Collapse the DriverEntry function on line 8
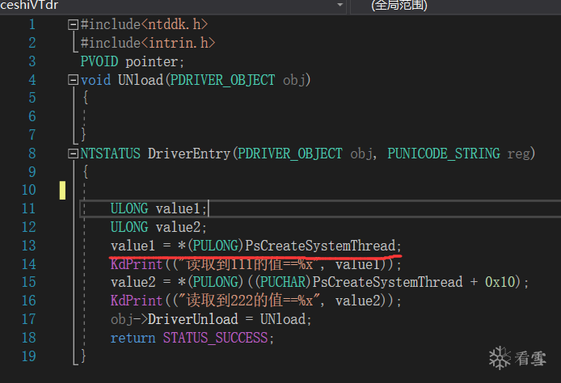Image resolution: width=561 pixels, height=383 pixels. (x=73, y=154)
